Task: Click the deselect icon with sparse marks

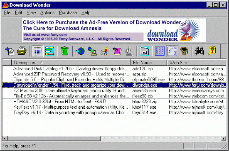Action: 172,51
